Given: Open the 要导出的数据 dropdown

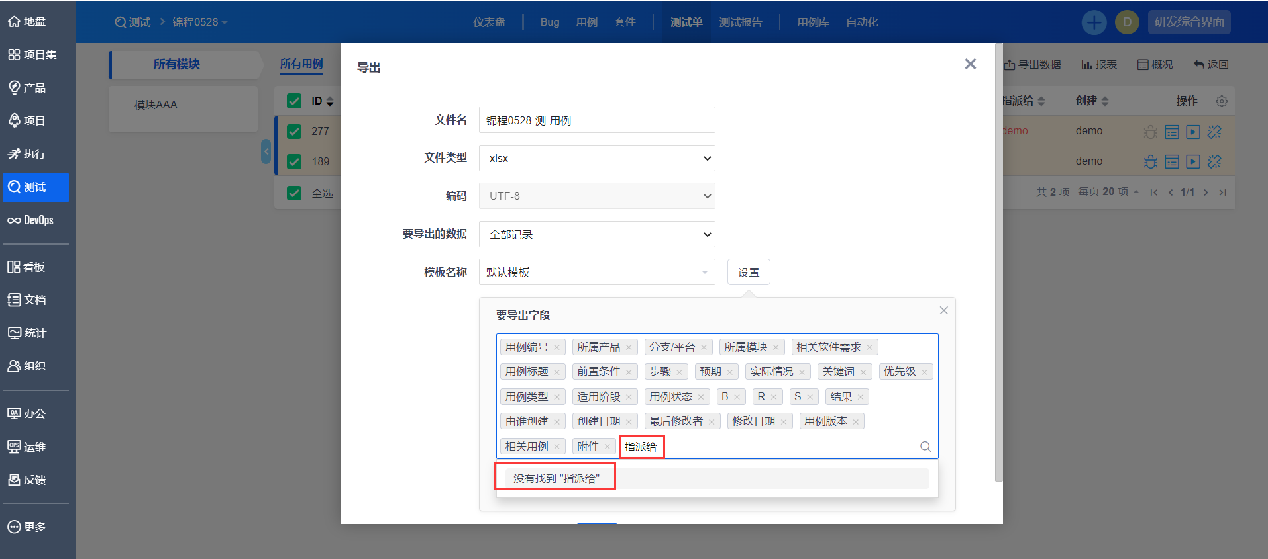Looking at the screenshot, I should pos(597,235).
